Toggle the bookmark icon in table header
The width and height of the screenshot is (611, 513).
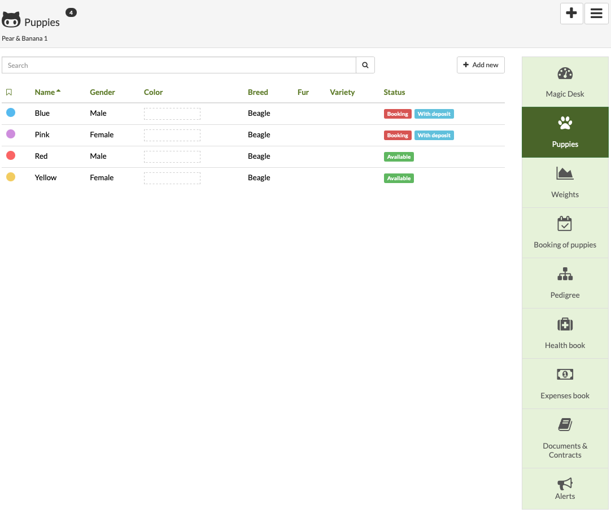(9, 92)
